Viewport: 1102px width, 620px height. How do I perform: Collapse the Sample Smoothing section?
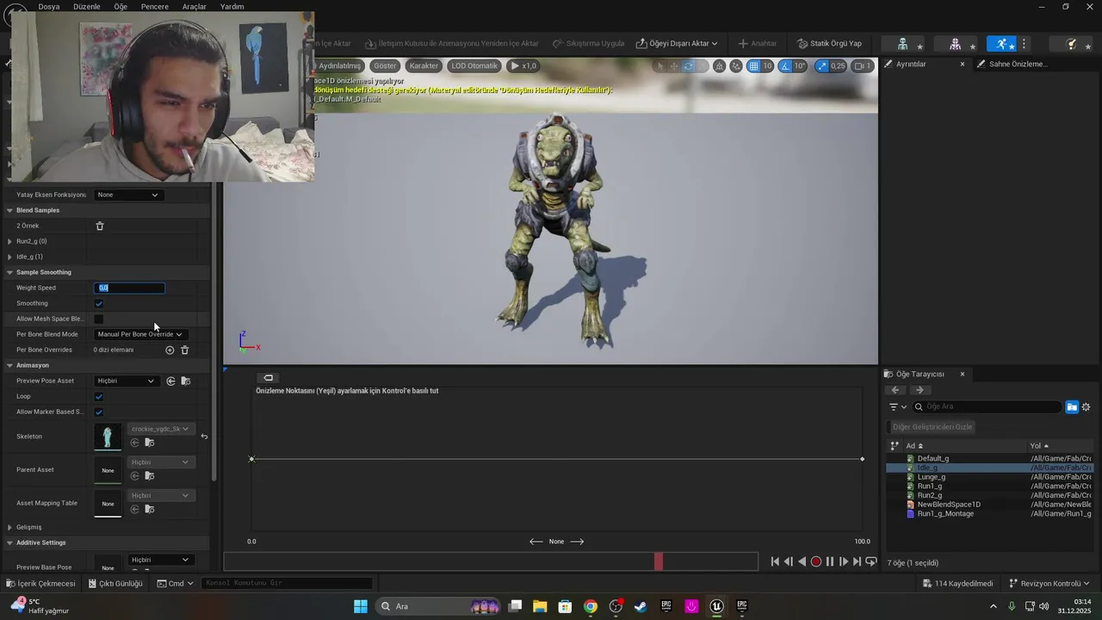[9, 272]
